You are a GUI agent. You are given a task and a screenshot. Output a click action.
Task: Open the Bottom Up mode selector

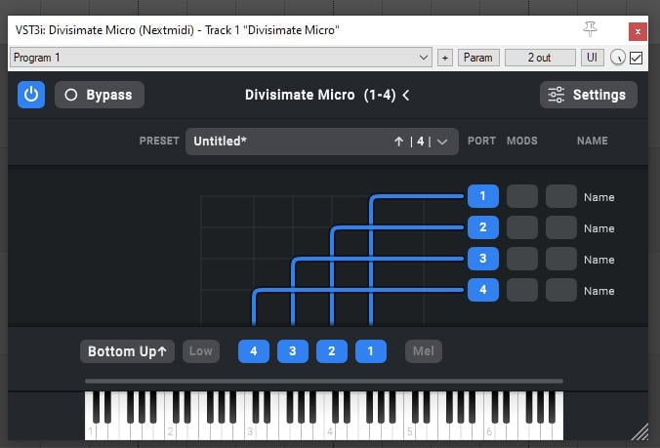tap(127, 351)
